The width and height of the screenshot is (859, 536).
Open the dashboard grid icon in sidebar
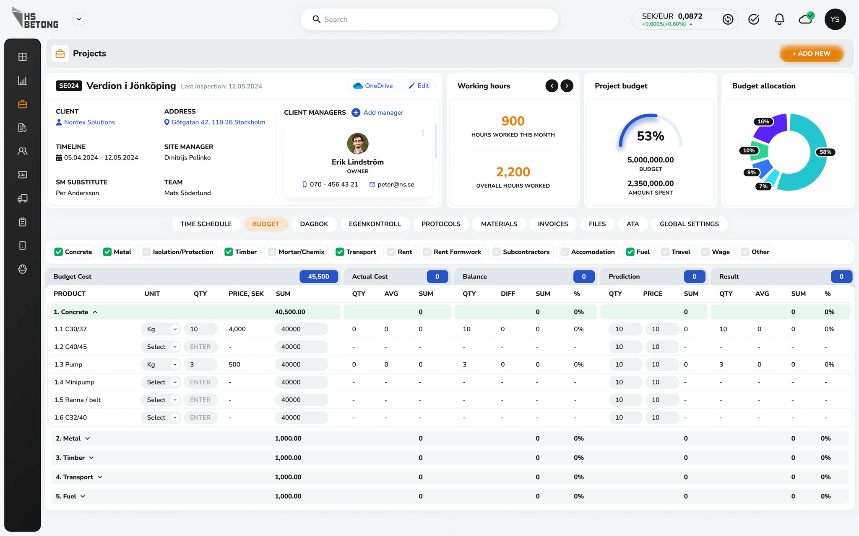click(x=23, y=57)
